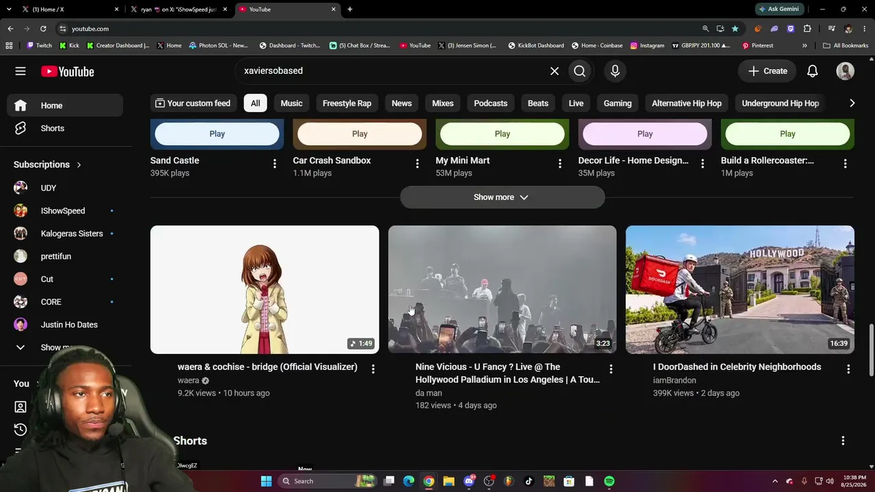The width and height of the screenshot is (875, 492).
Task: Clear the search box text with X
Action: (x=554, y=71)
